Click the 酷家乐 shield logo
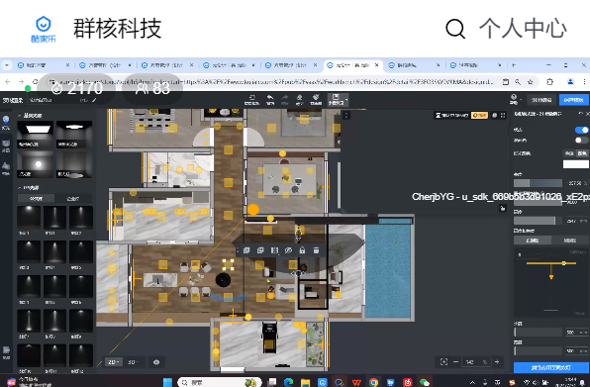 pos(44,29)
